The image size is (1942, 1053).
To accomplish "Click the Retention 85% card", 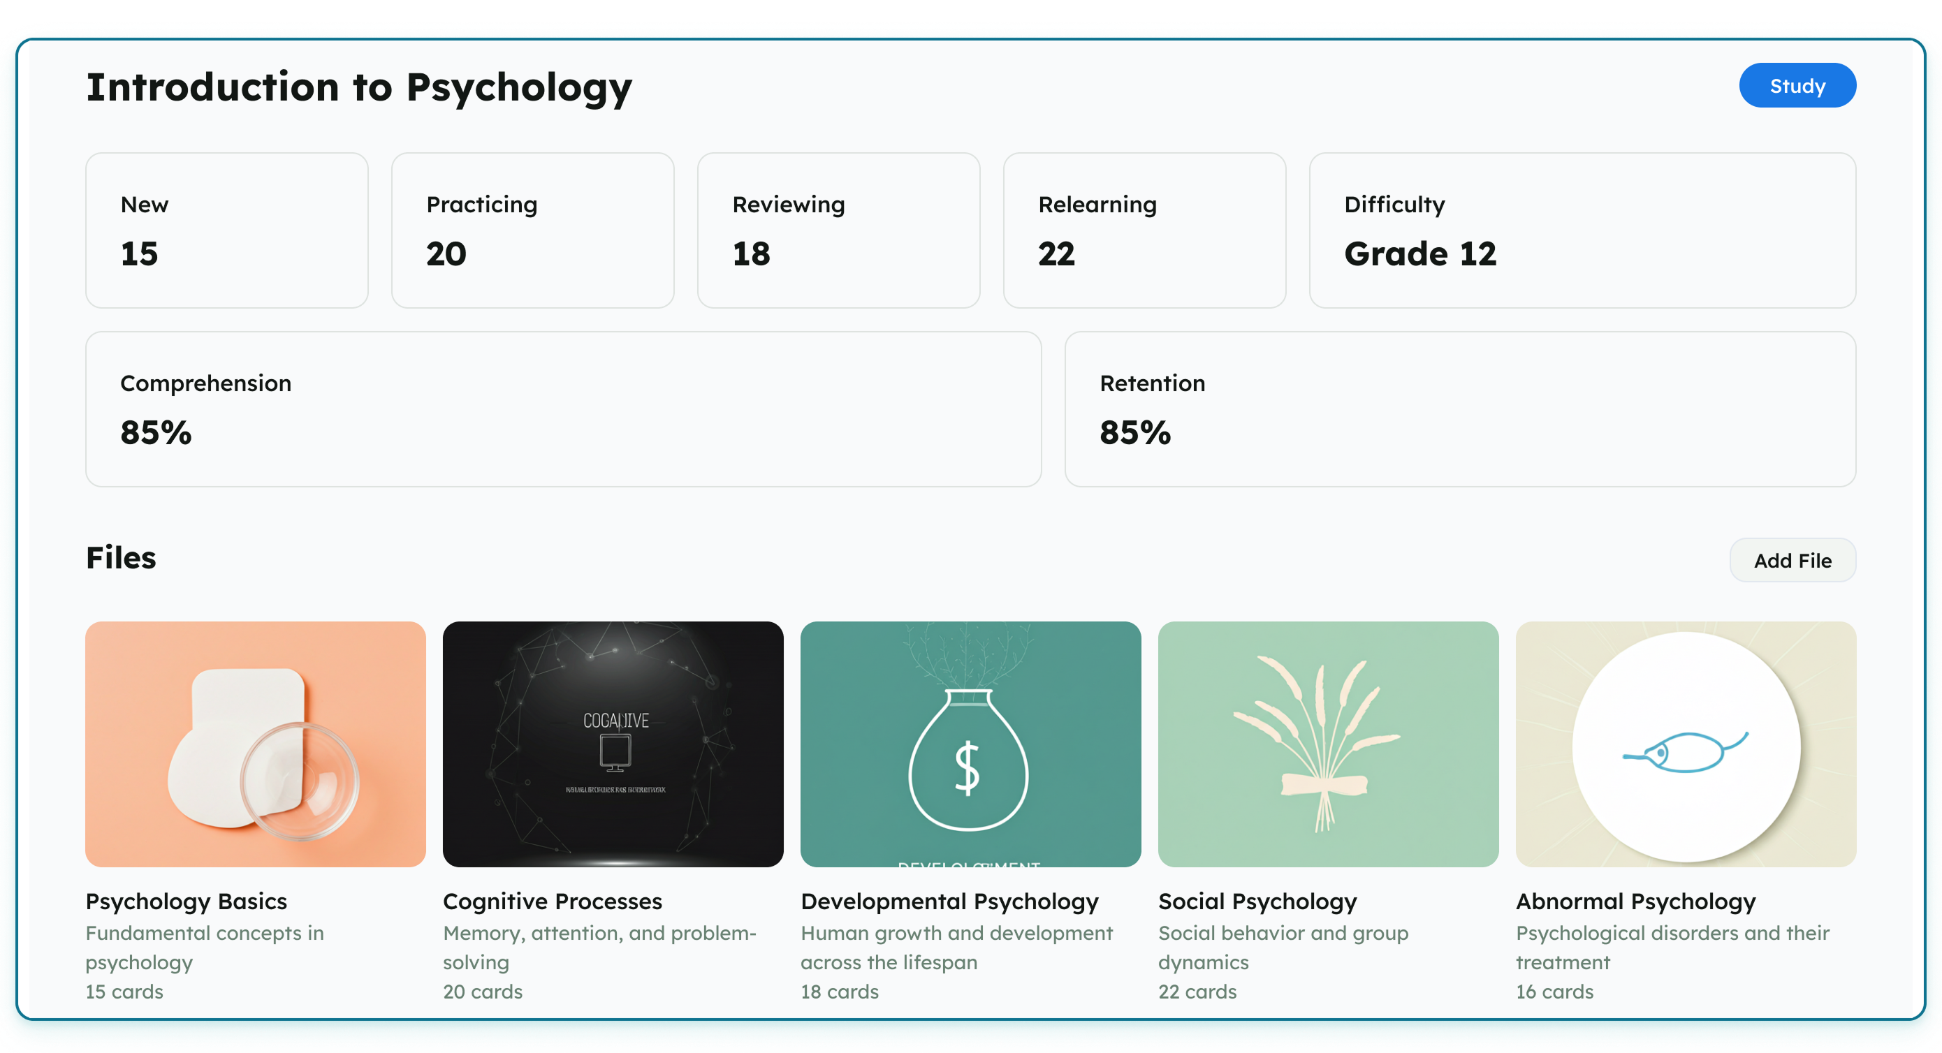I will point(1460,409).
